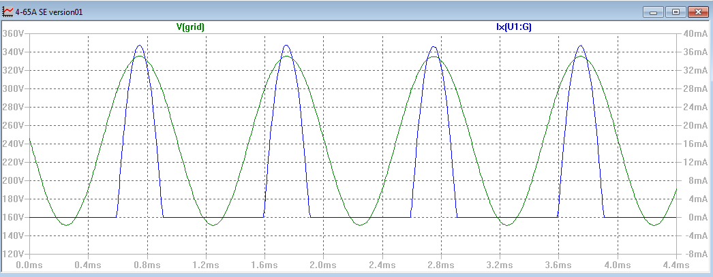The image size is (713, 277).
Task: Click the LTspice waveform icon in title bar
Action: coord(7,12)
